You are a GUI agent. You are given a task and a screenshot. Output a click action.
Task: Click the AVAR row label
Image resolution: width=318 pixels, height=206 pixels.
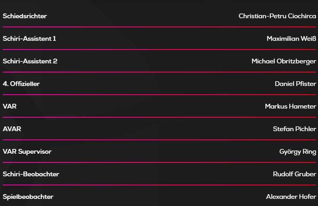pyautogui.click(x=12, y=129)
